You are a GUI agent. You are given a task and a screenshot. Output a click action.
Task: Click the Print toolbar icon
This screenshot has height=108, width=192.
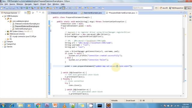click(x=13, y=8)
